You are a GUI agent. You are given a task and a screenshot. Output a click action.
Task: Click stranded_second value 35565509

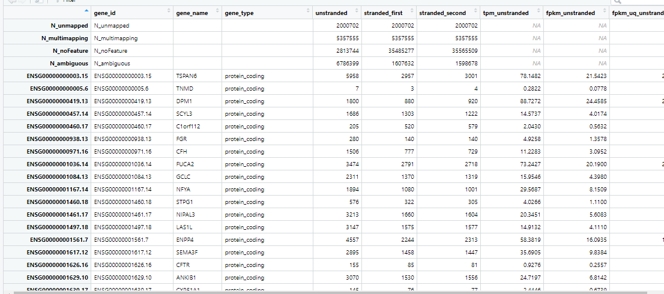(463, 51)
